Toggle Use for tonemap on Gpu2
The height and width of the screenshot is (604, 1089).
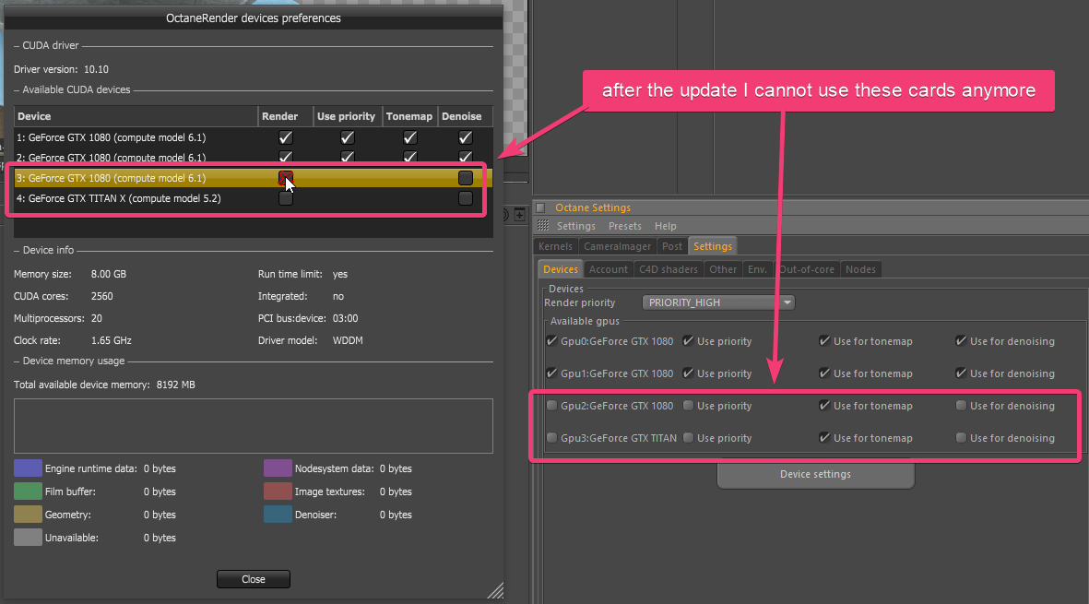[x=824, y=406]
